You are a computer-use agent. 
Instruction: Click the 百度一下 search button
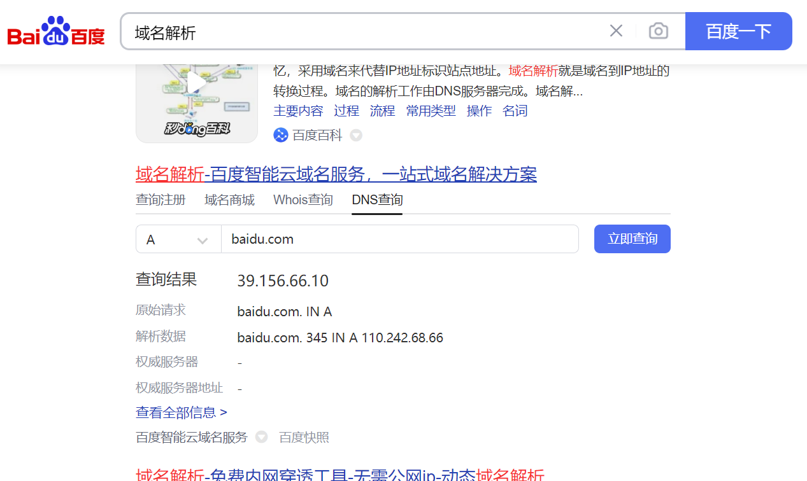click(739, 31)
